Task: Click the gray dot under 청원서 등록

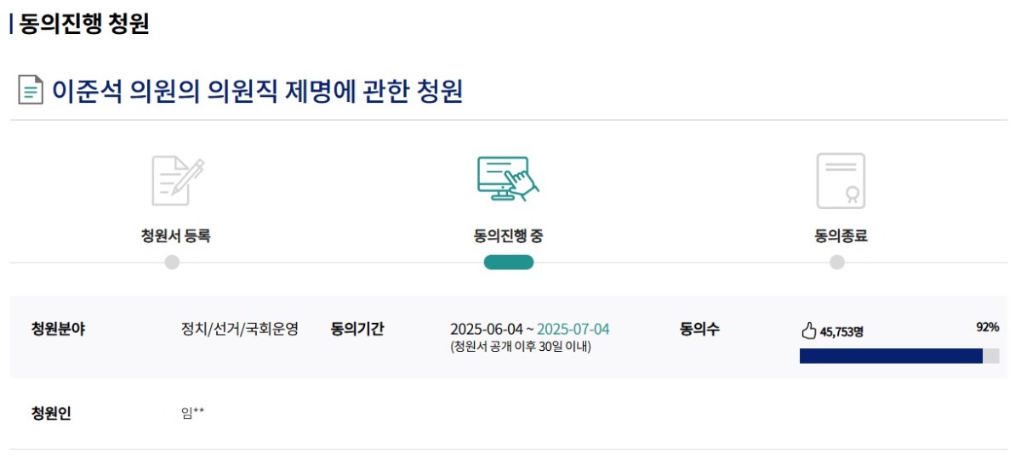Action: tap(172, 263)
